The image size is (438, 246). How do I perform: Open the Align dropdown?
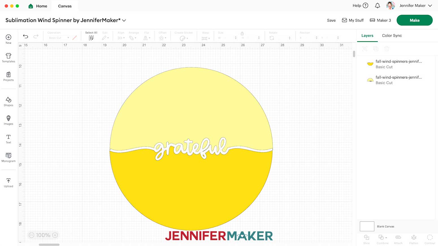coord(121,38)
